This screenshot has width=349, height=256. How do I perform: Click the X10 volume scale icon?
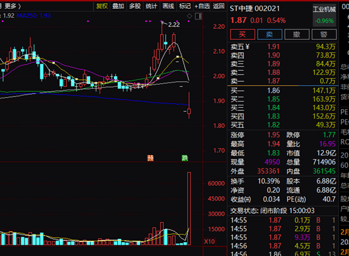209,241
